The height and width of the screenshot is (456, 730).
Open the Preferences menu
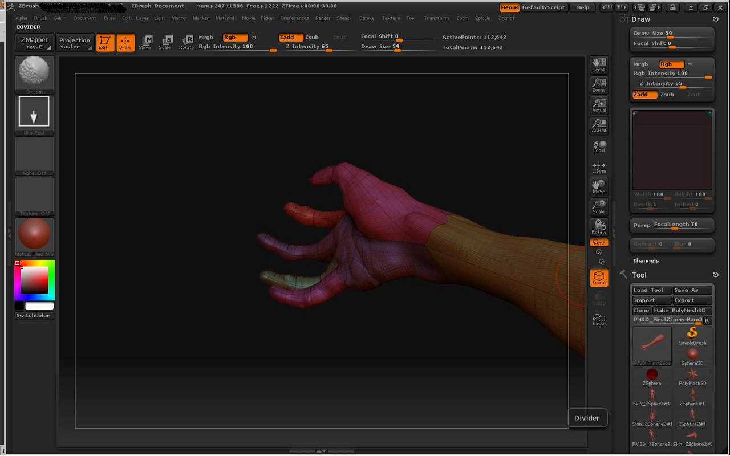coord(294,18)
